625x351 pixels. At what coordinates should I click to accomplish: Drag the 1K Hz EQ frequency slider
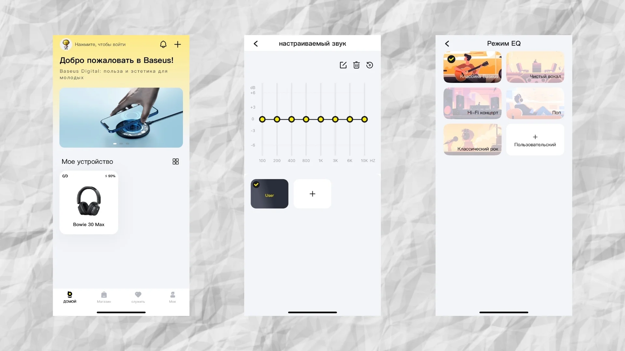321,119
